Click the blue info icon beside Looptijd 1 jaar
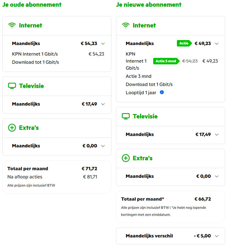Screen dimensions: 231x250 [162, 92]
